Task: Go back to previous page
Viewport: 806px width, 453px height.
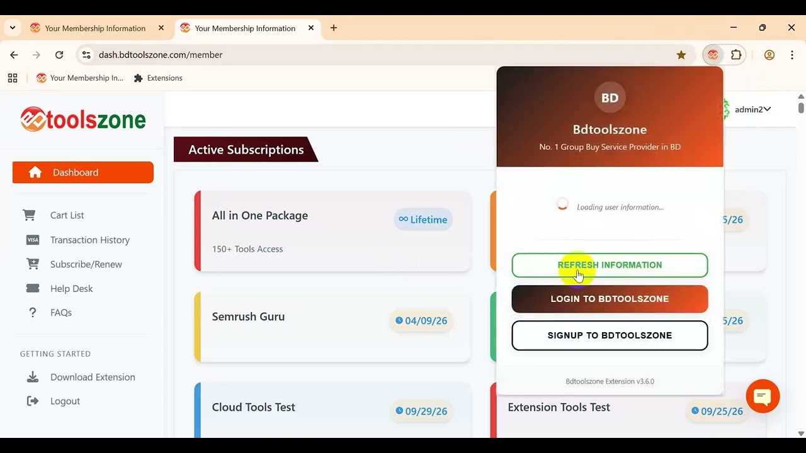Action: [x=14, y=55]
